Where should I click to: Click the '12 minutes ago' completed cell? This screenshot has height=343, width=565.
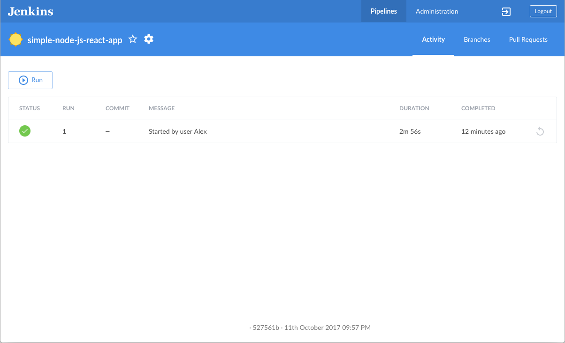(x=483, y=131)
